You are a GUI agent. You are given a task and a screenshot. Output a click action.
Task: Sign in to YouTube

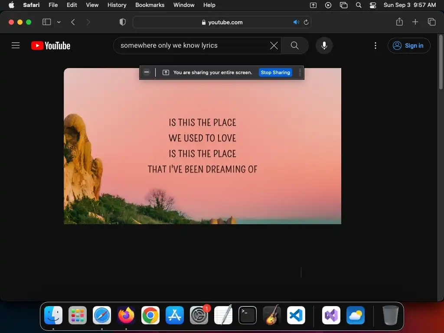pos(409,46)
